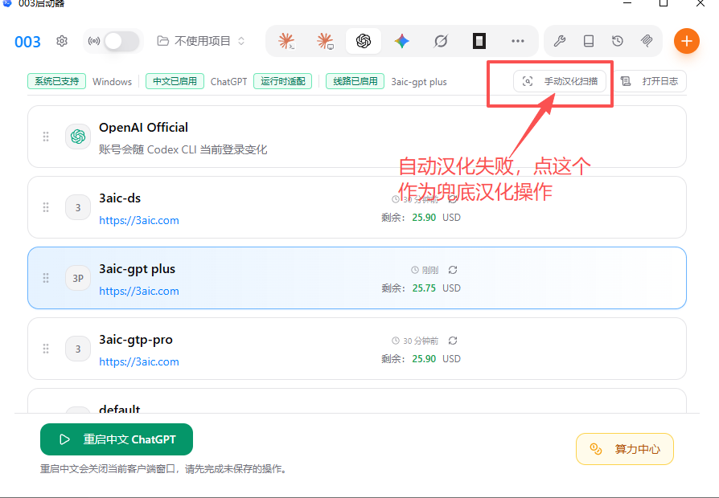Click 打开日志 button
Screen dimensions: 719x498
[x=650, y=82]
